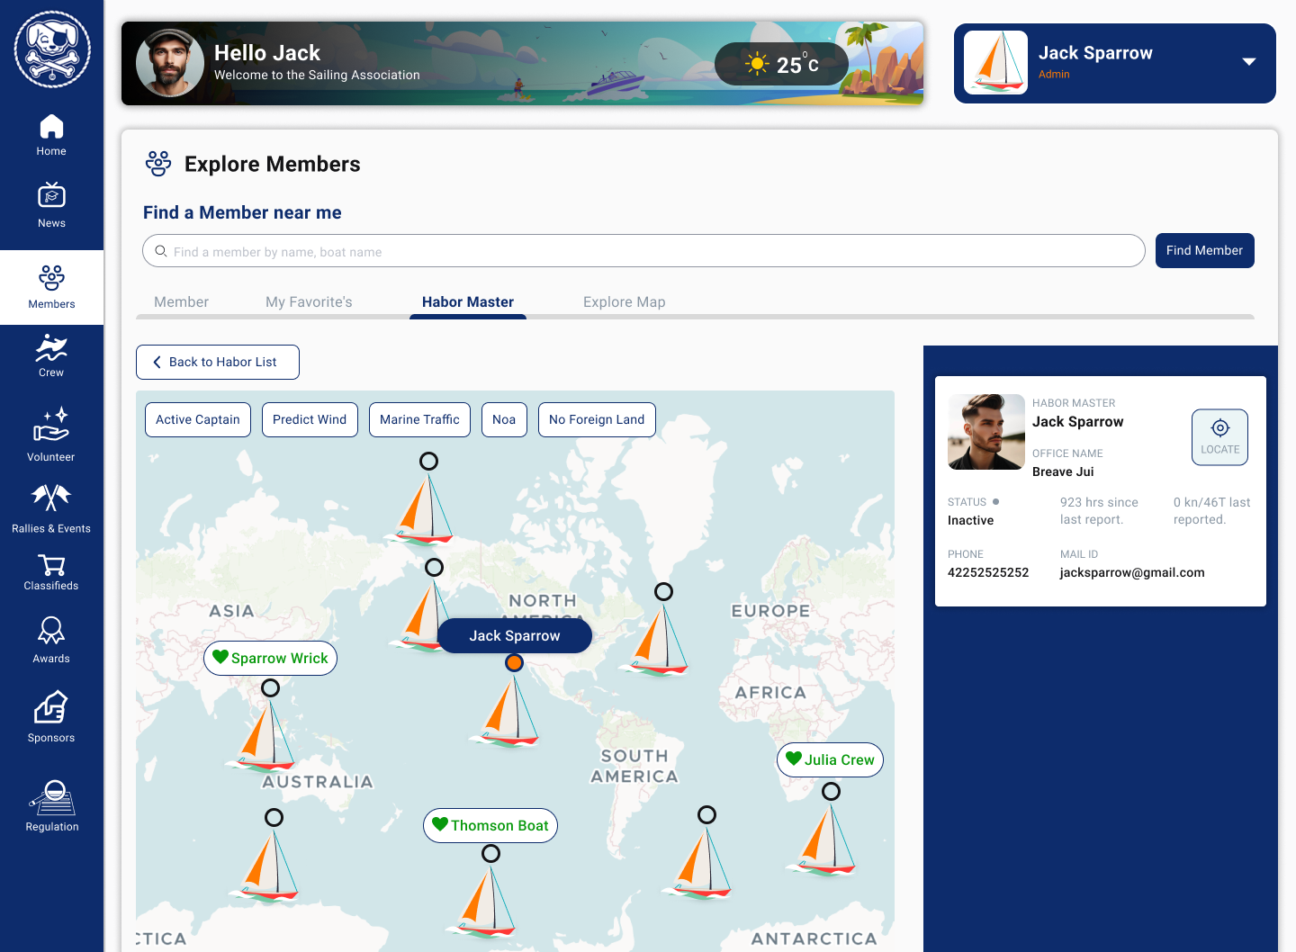Toggle the Active Captain map filter

198,419
